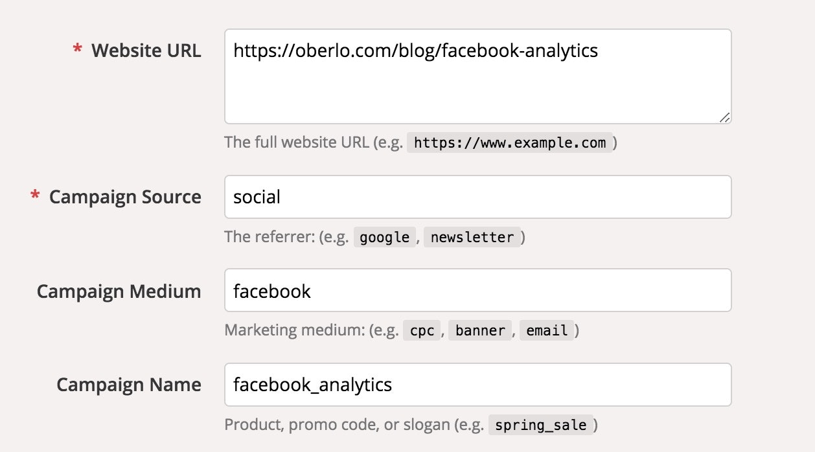Click the Website URL field label

tap(146, 51)
